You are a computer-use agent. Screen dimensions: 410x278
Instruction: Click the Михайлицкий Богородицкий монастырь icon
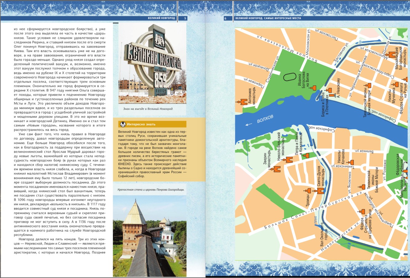[x=392, y=55]
